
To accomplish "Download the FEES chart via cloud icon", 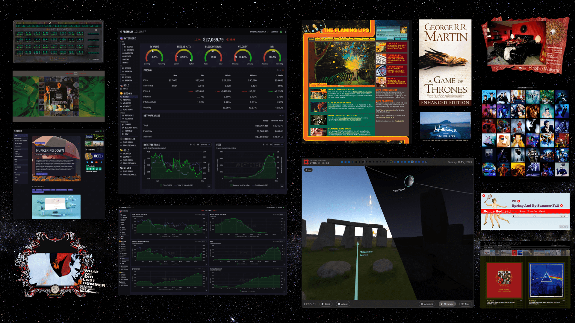I will pos(282,186).
